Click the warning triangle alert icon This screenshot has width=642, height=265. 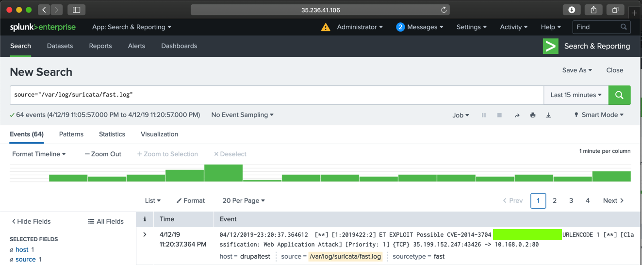tap(326, 27)
